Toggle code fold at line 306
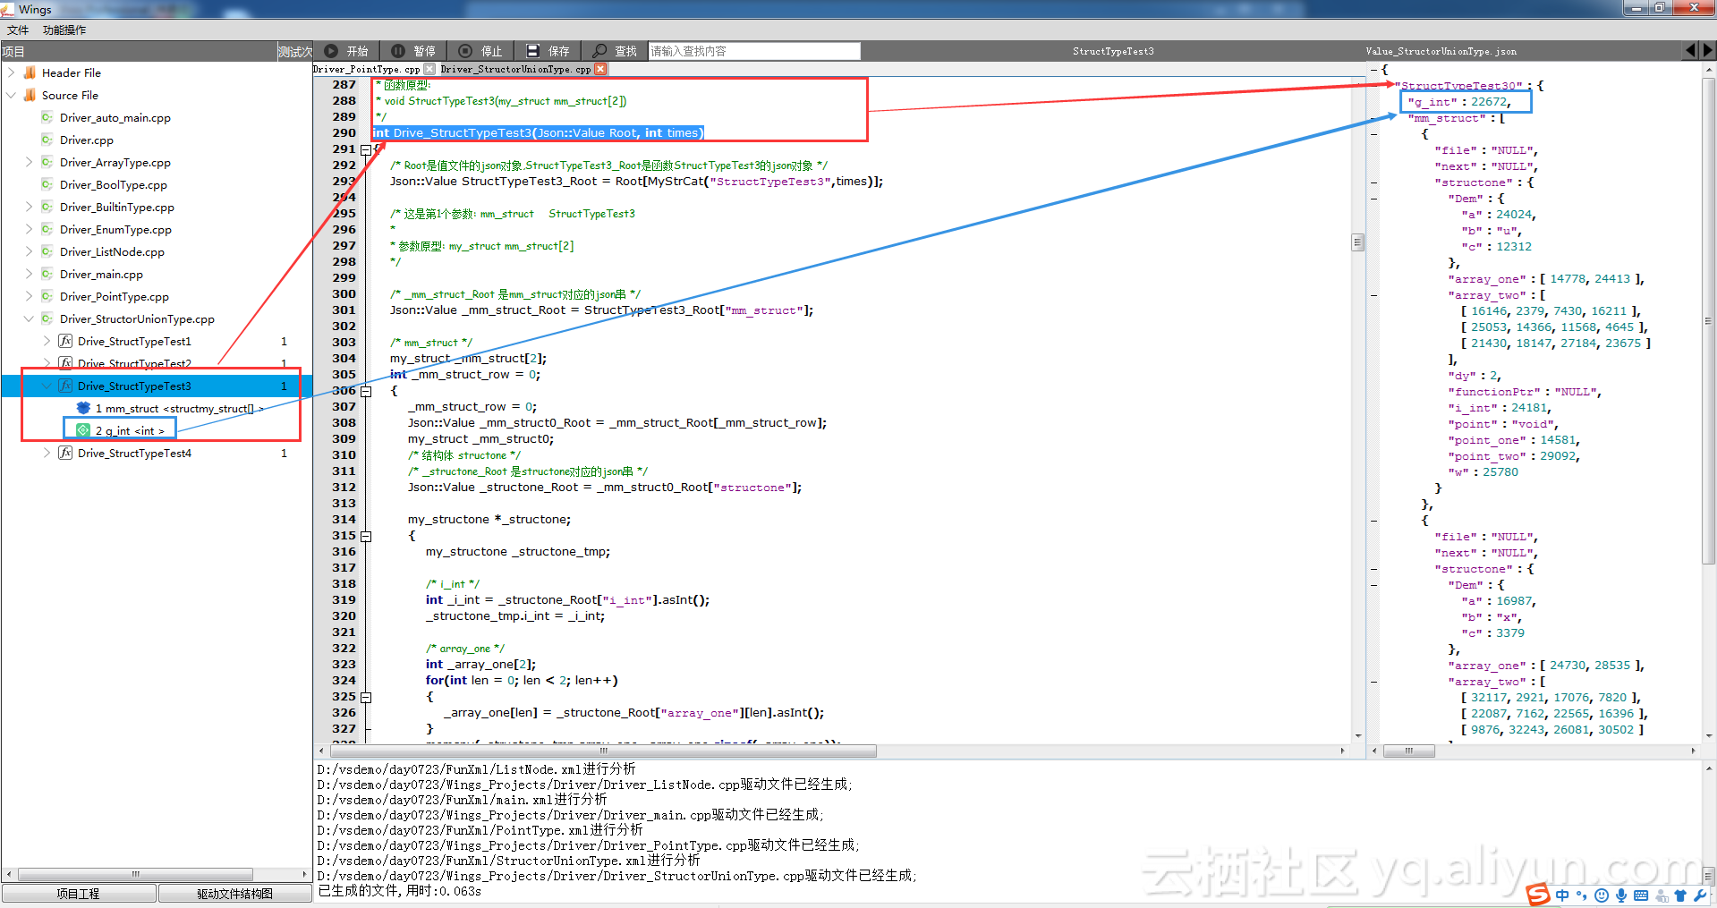The width and height of the screenshot is (1717, 908). click(366, 391)
